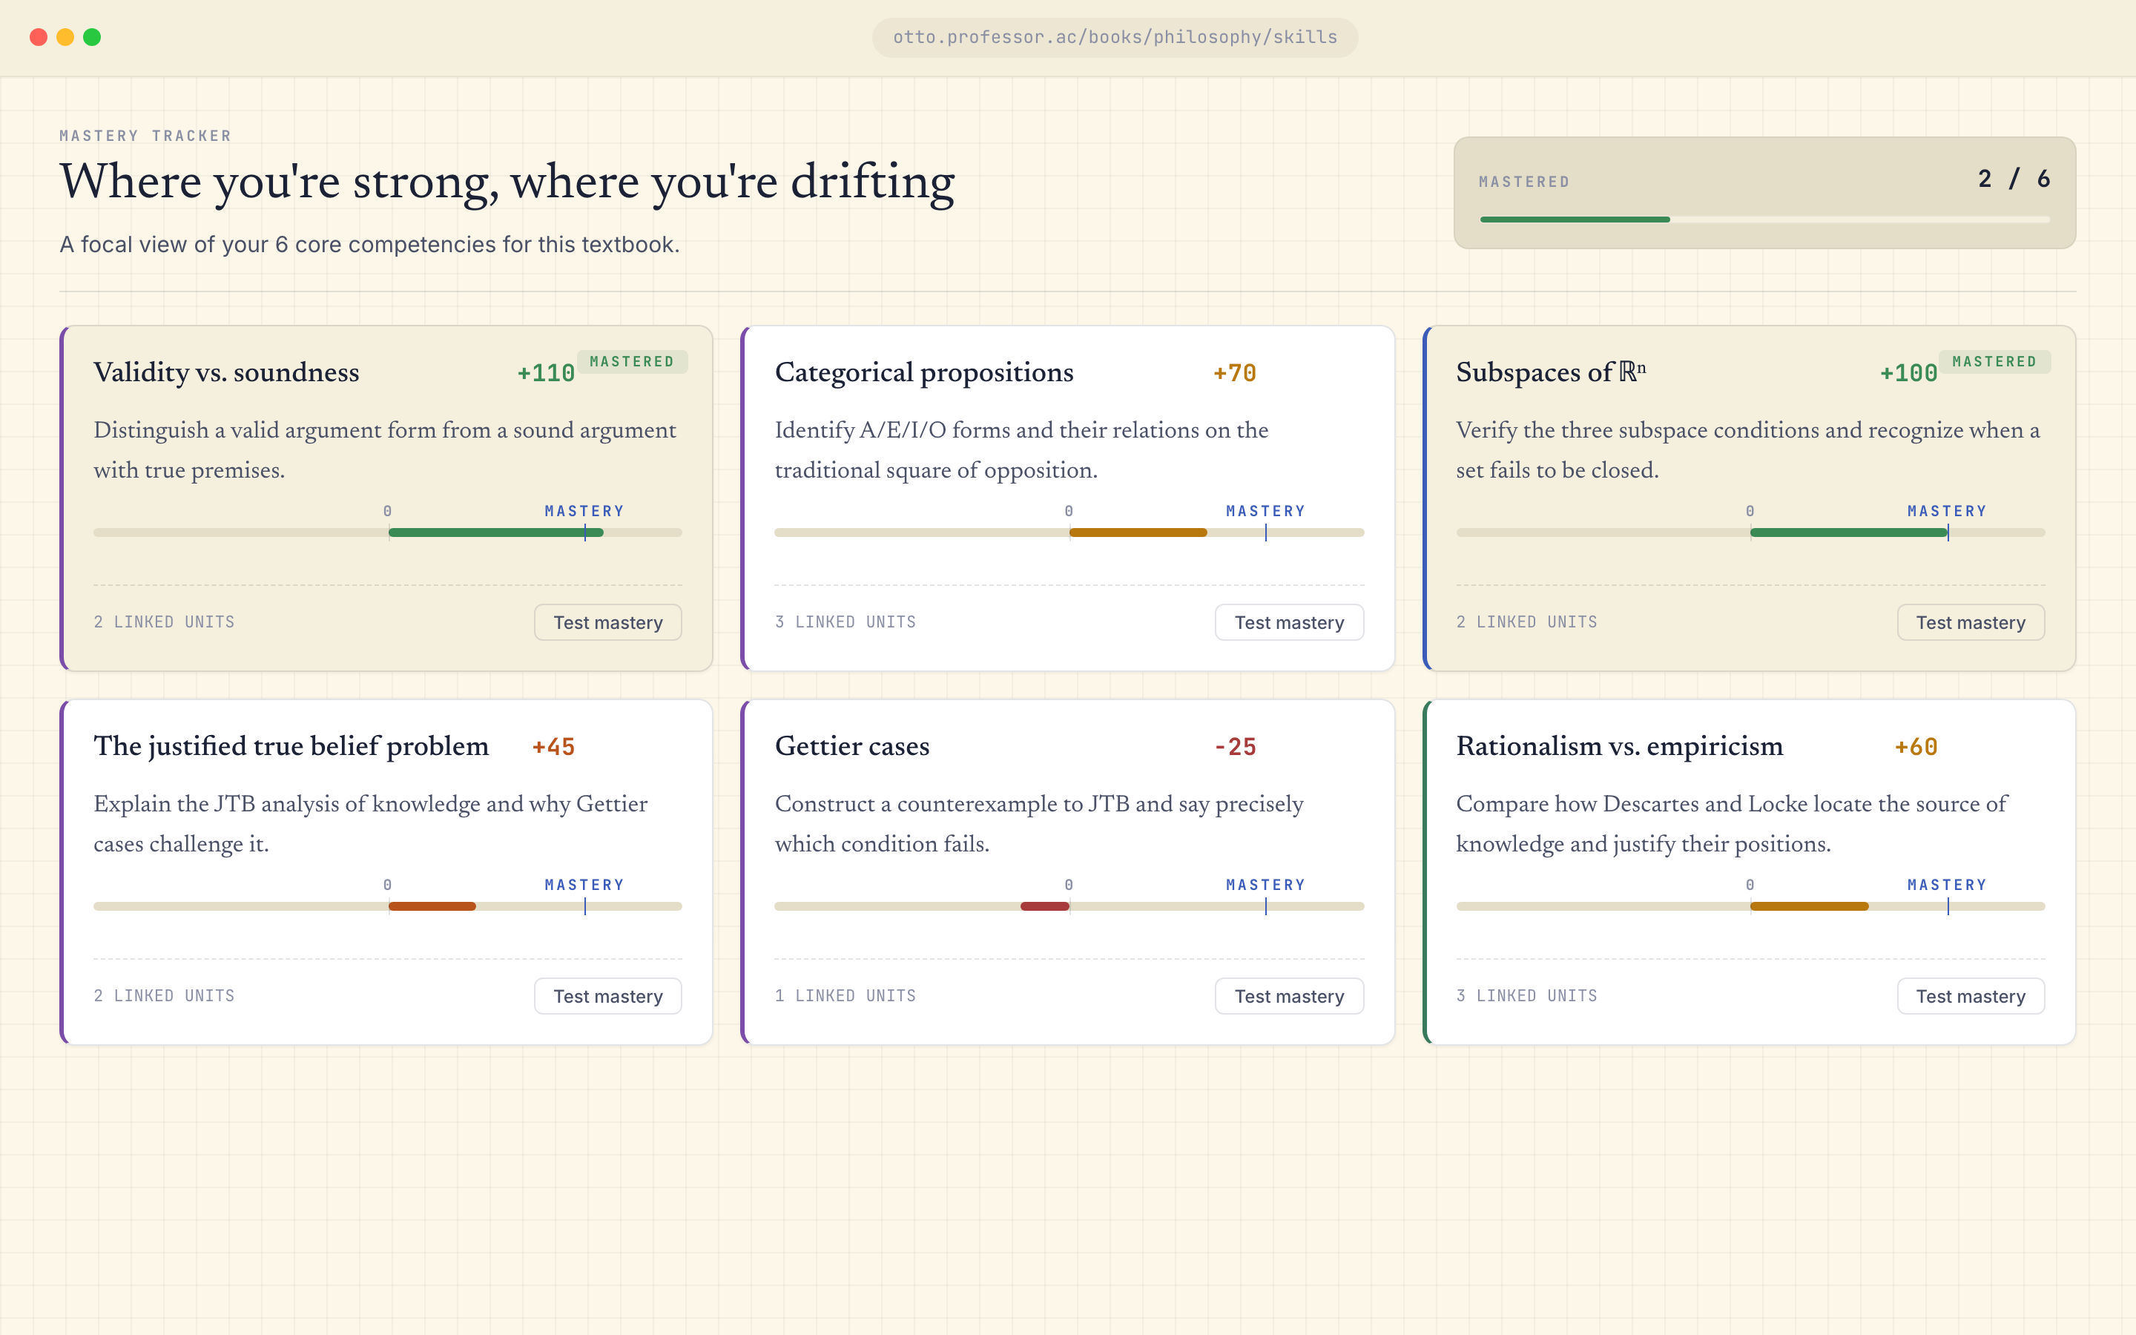The image size is (2136, 1335).
Task: Click the Mastered 2 / 6 progress bar
Action: point(1764,219)
